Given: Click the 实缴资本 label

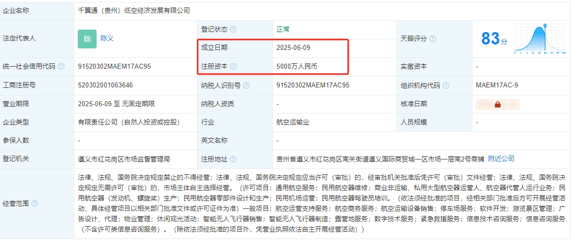Looking at the screenshot, I should pos(414,67).
